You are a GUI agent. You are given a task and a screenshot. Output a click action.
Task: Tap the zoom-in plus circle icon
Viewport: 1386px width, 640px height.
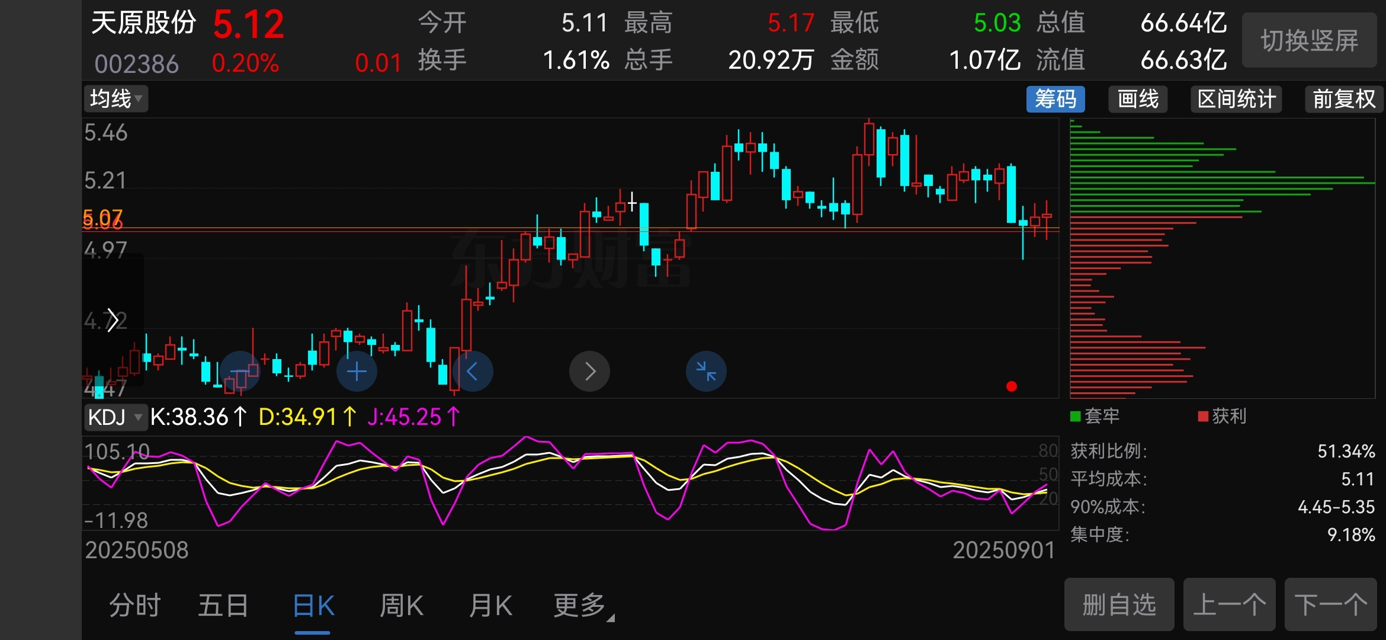coord(357,372)
